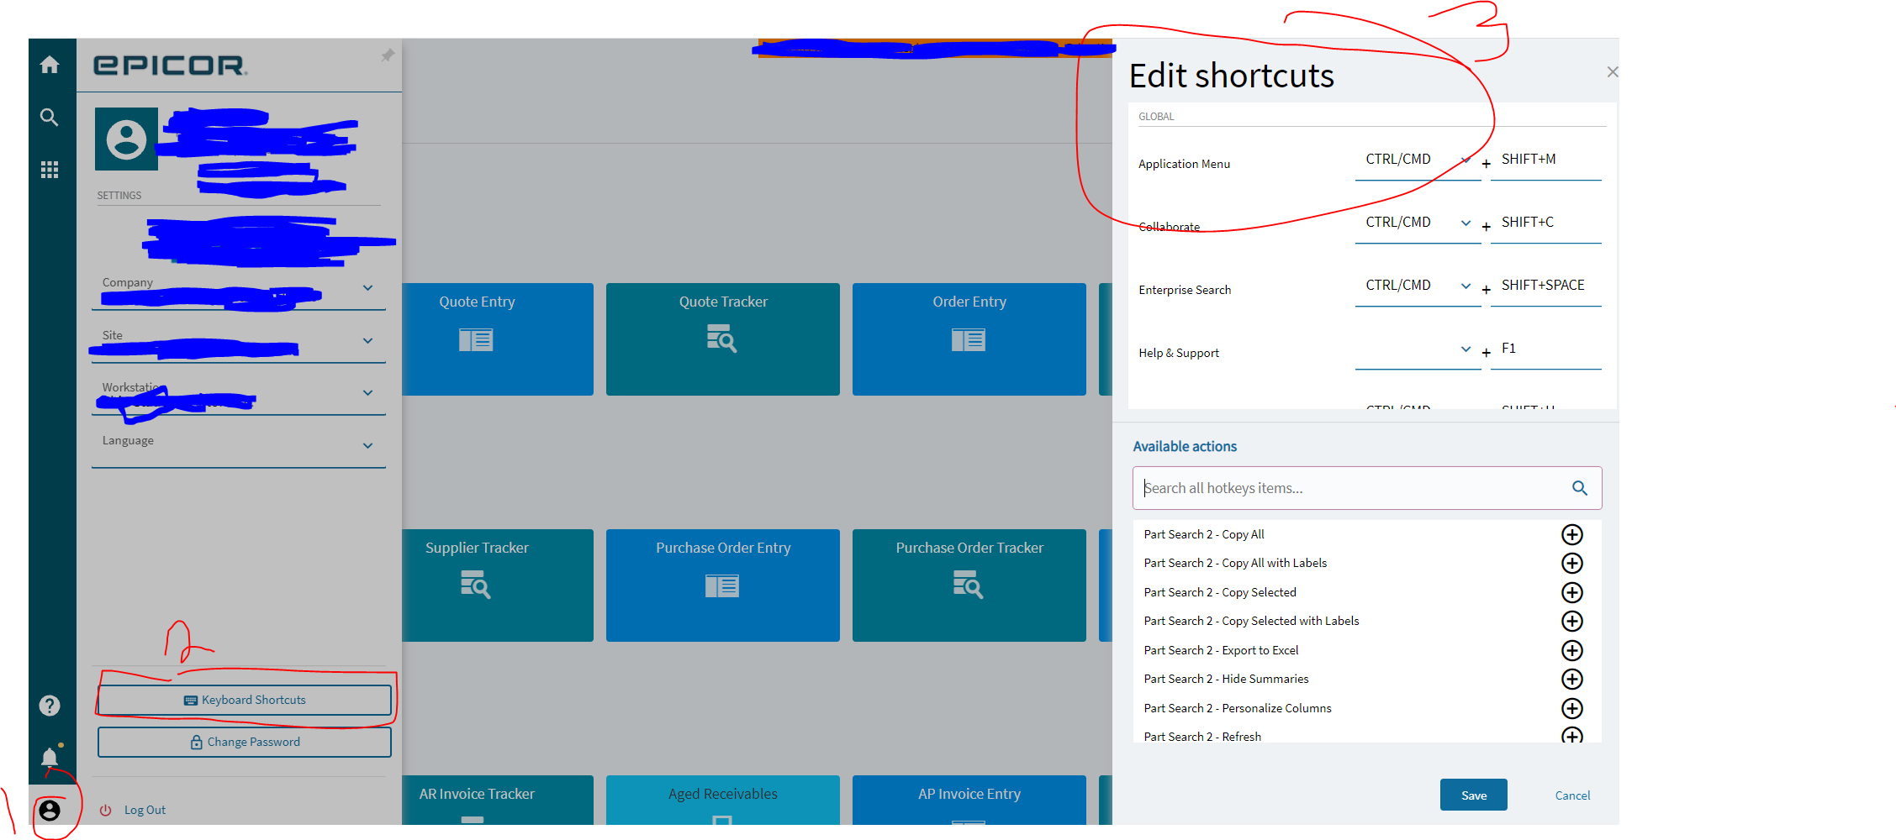This screenshot has height=840, width=1896.
Task: Add Part Search 2 - Hide Summaries action
Action: click(1571, 679)
